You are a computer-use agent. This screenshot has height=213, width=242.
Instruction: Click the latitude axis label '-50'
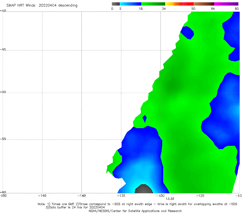(3, 92)
